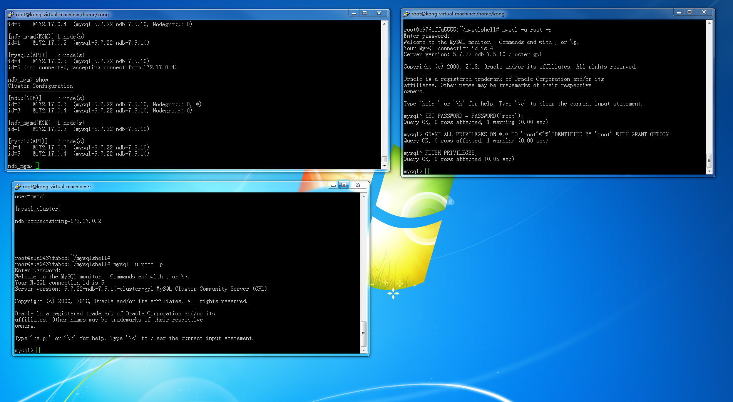Viewport: 733px width, 402px height.
Task: Open PuTTY system menu icon of ndb_mgm window
Action: pos(11,14)
